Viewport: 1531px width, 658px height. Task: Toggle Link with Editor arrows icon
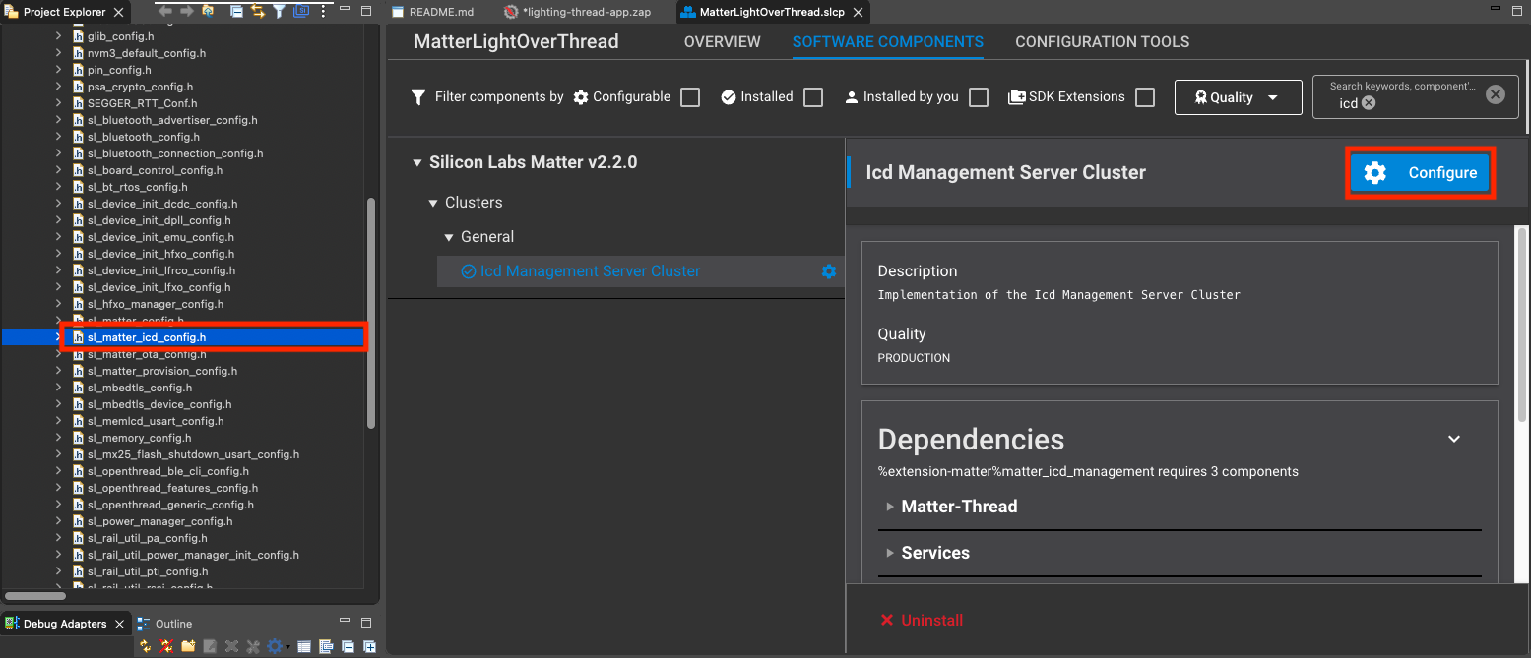point(258,12)
